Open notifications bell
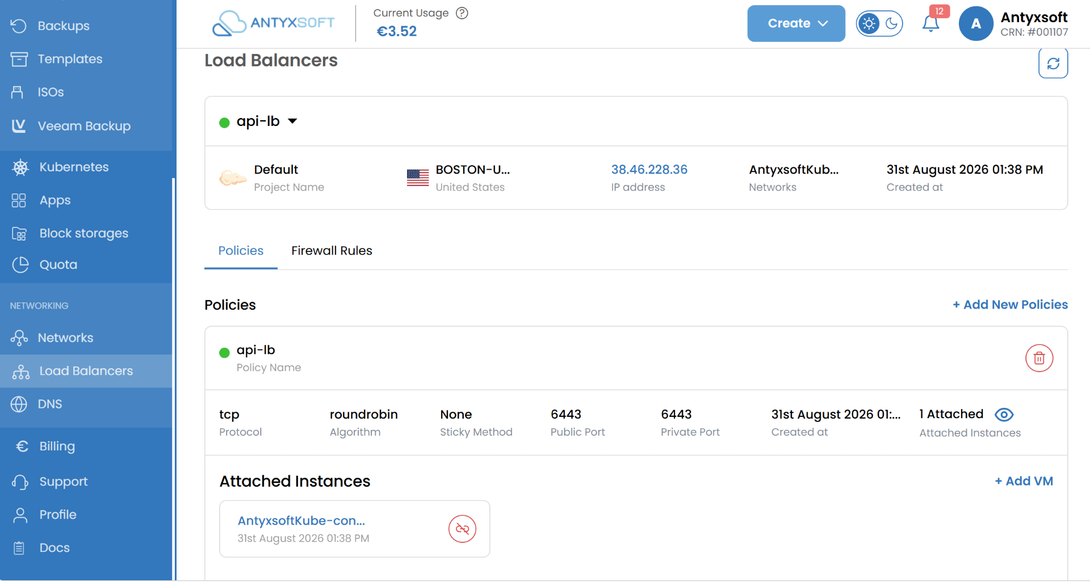 931,23
